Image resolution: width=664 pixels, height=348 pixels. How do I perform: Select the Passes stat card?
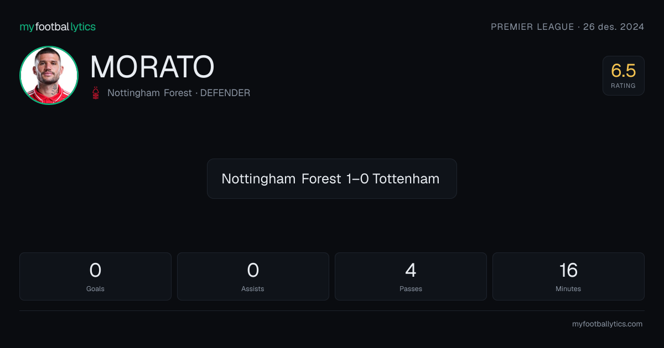411,276
